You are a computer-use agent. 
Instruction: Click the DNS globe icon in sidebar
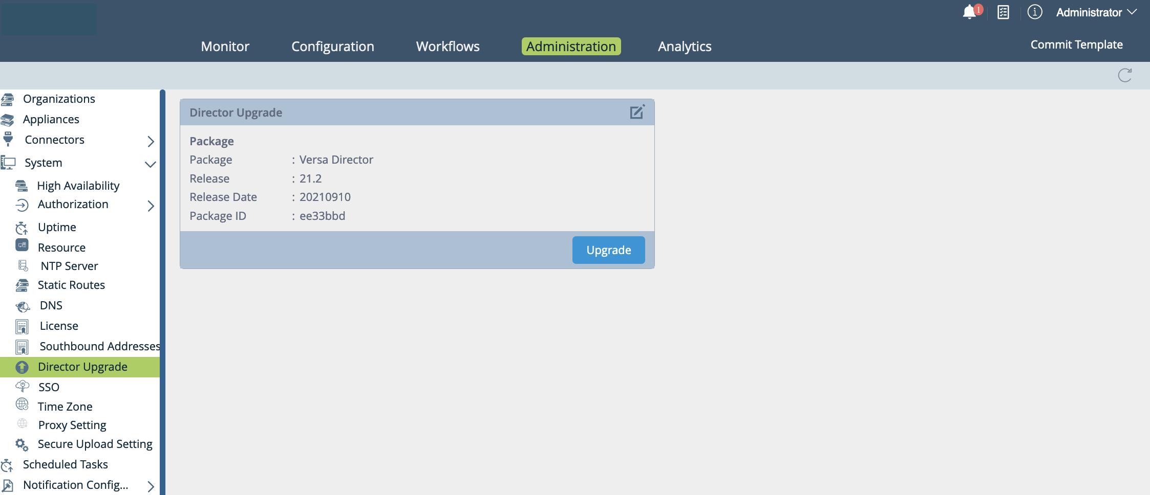(23, 306)
